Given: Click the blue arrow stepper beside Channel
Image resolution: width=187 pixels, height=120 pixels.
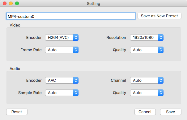Looking at the screenshot, I should (161, 80).
